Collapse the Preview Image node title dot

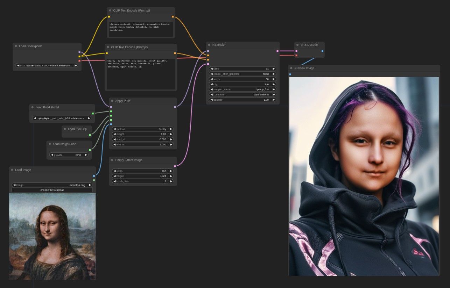(x=291, y=68)
